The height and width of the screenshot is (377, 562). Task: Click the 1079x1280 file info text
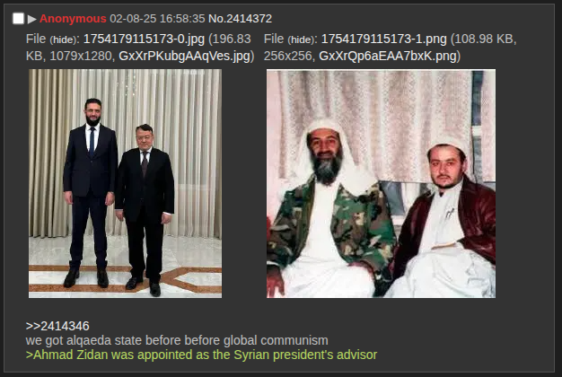coord(81,56)
